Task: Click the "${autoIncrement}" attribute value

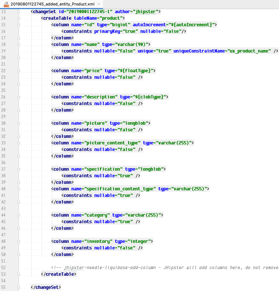Action: coord(191,25)
